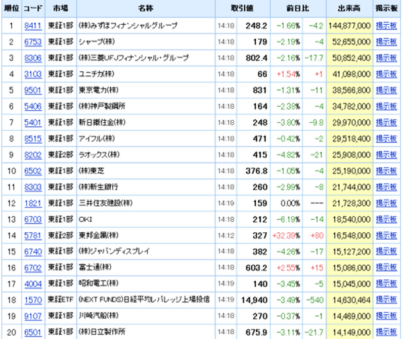Select the +32.39% change value
Screen dimensions: 403x339
(286, 236)
